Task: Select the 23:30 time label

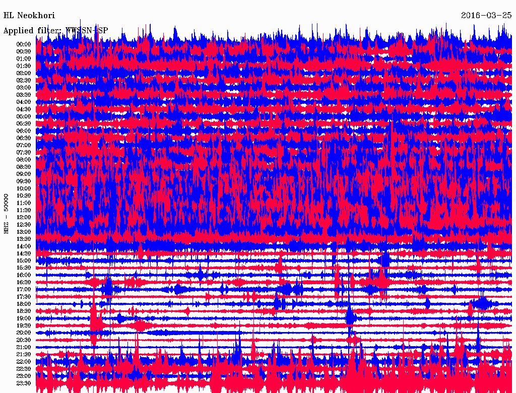Action: click(x=24, y=383)
